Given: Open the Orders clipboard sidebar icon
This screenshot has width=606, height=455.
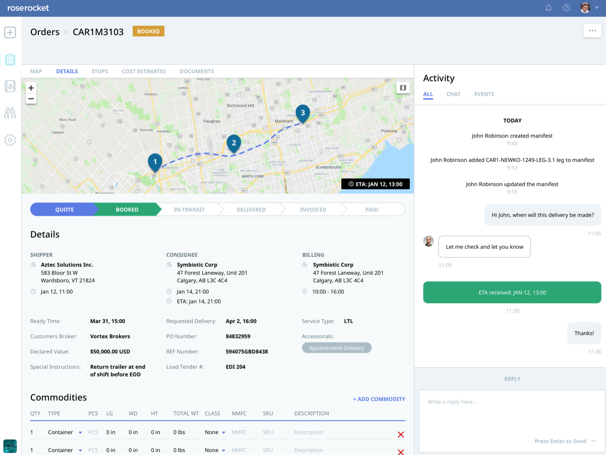Looking at the screenshot, I should [10, 60].
